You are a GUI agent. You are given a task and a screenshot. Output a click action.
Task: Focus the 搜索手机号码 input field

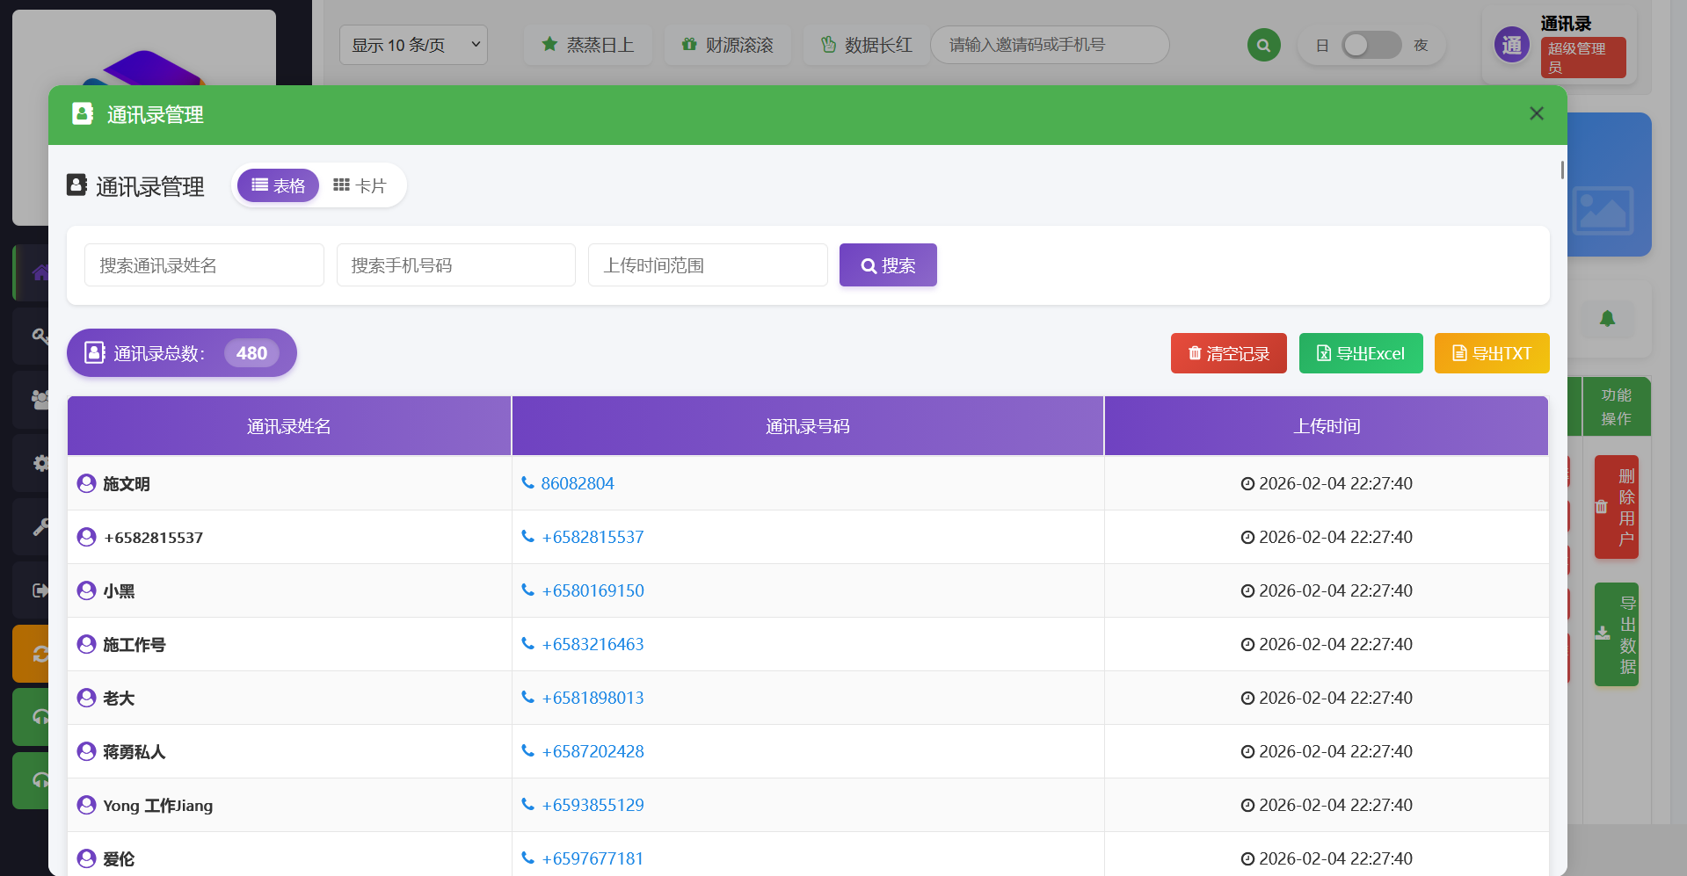tap(455, 265)
